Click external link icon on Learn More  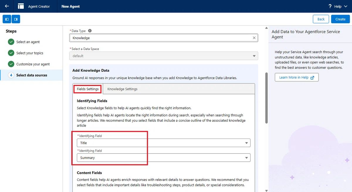(312, 78)
